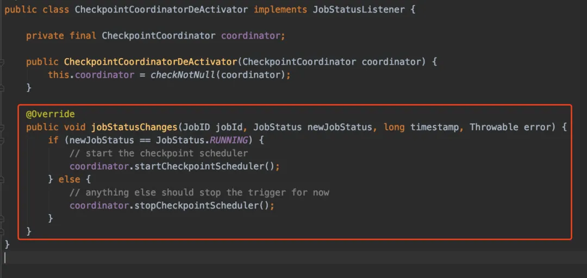Click the final keyword in field declaration
587x278 pixels.
point(83,36)
